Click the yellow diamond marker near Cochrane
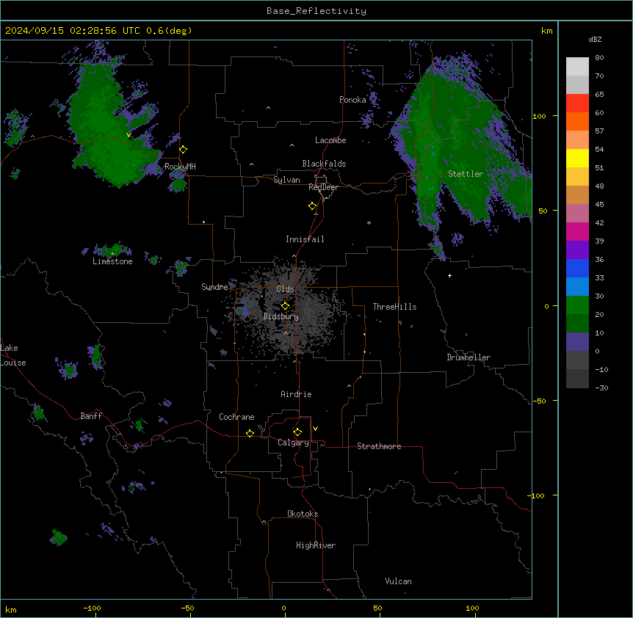The width and height of the screenshot is (633, 618). 250,433
